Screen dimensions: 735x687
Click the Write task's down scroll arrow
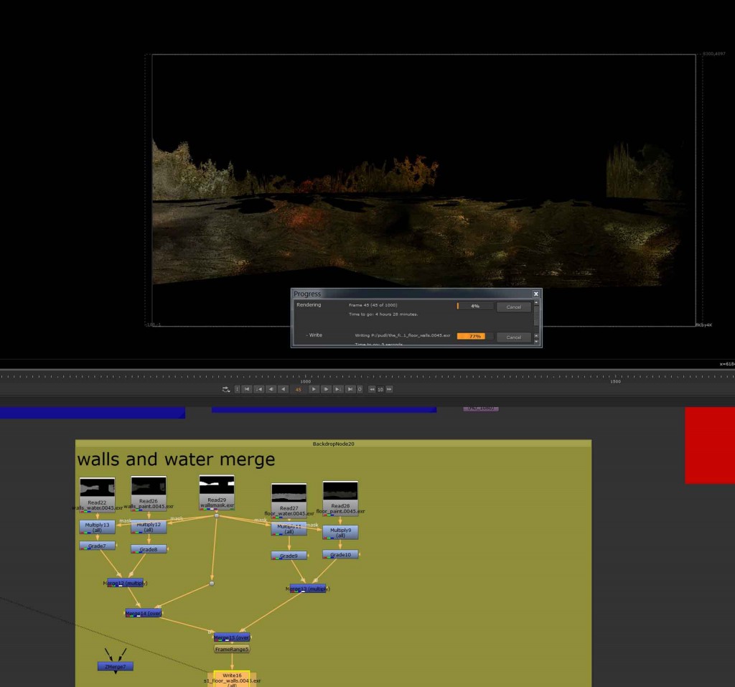pyautogui.click(x=536, y=342)
